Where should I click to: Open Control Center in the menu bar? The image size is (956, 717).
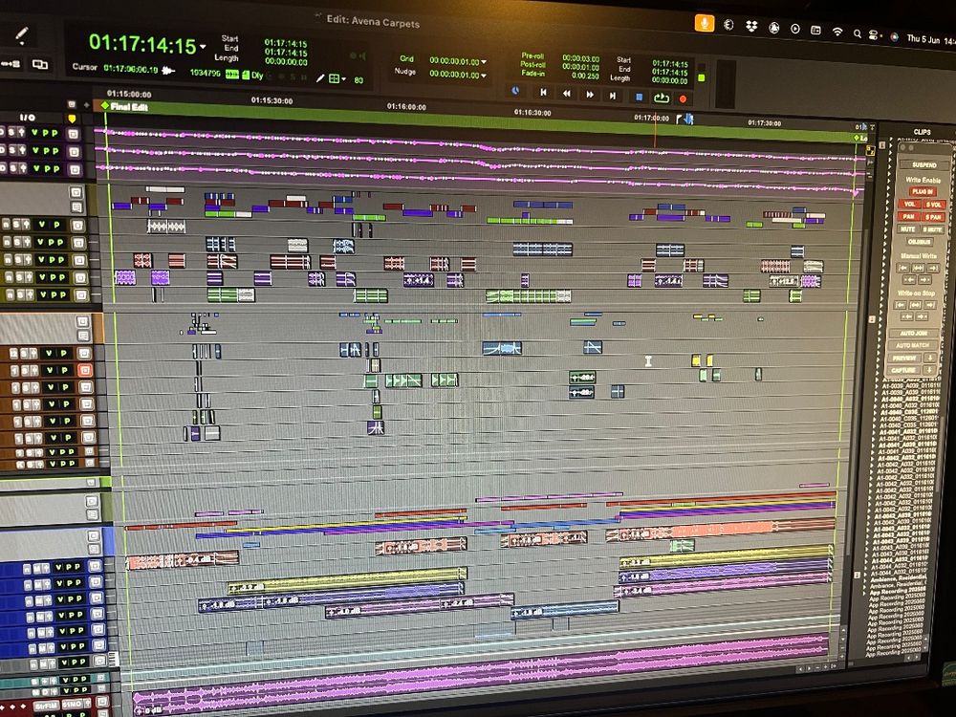point(875,34)
